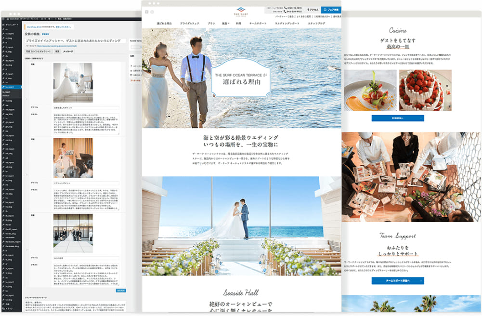482x316 pixels.
Task: Click post title field in WordPress editor
Action: 75,40
